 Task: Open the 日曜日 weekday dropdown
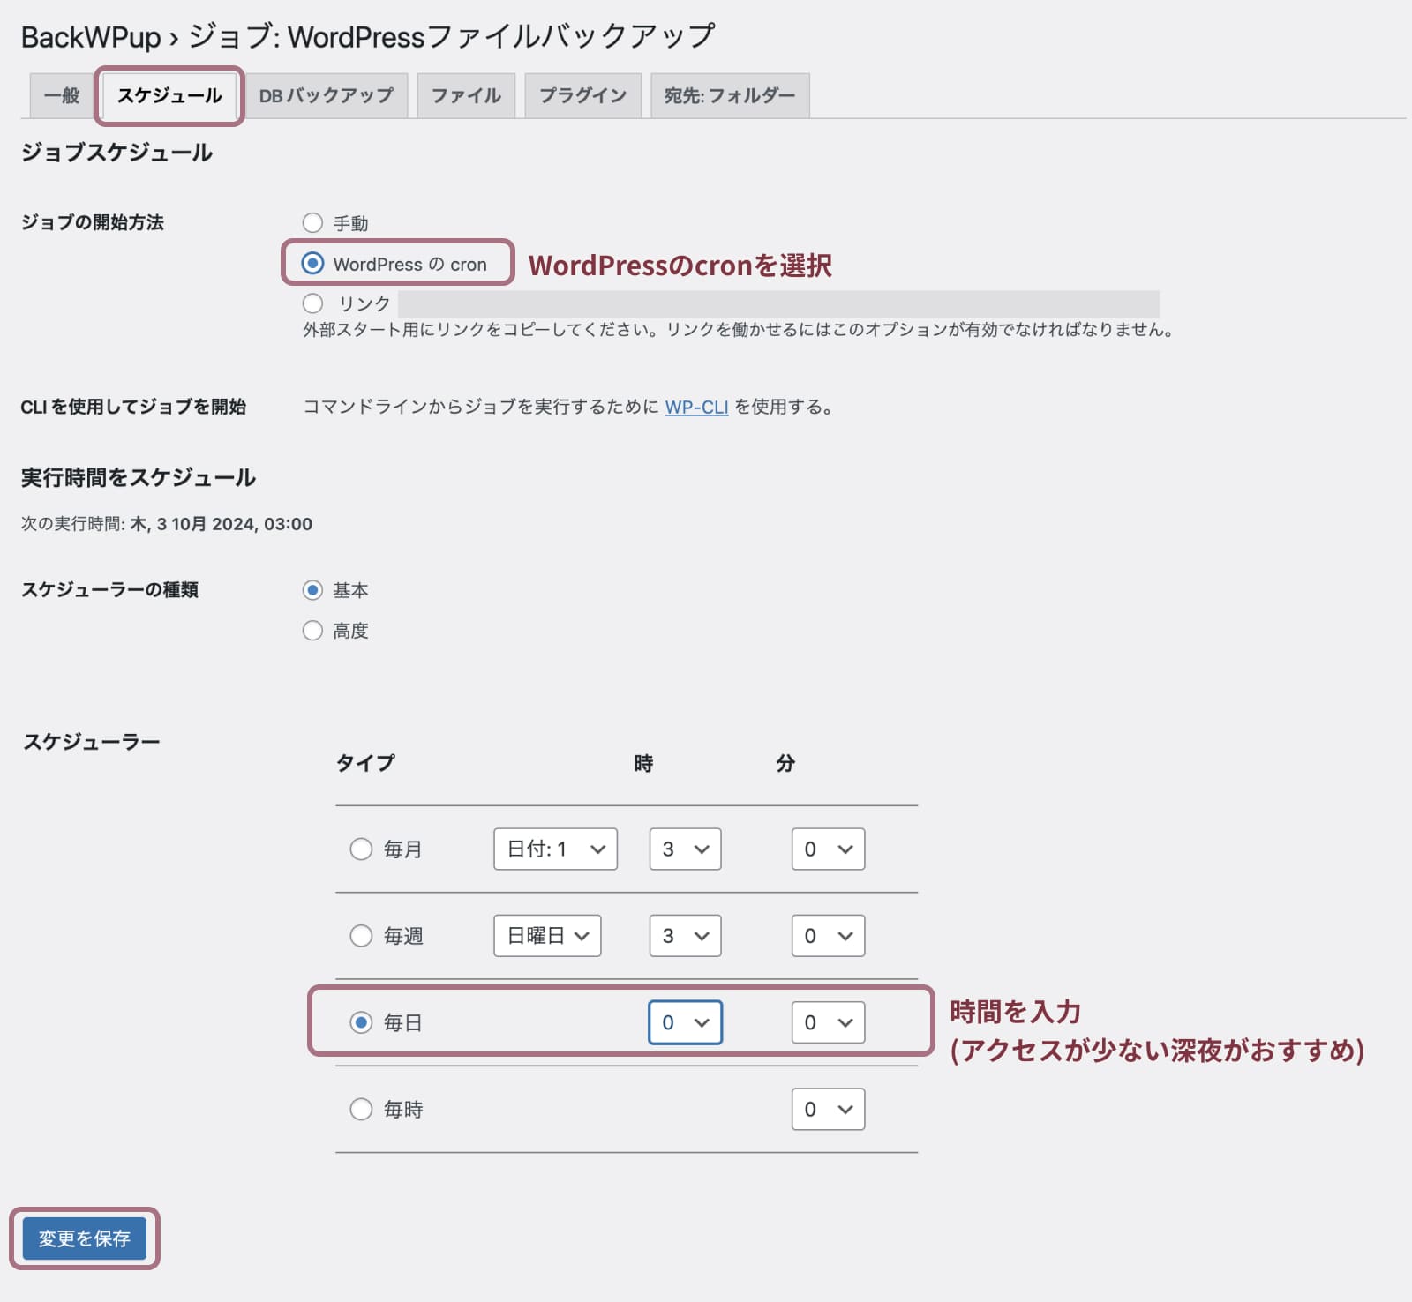tap(547, 935)
